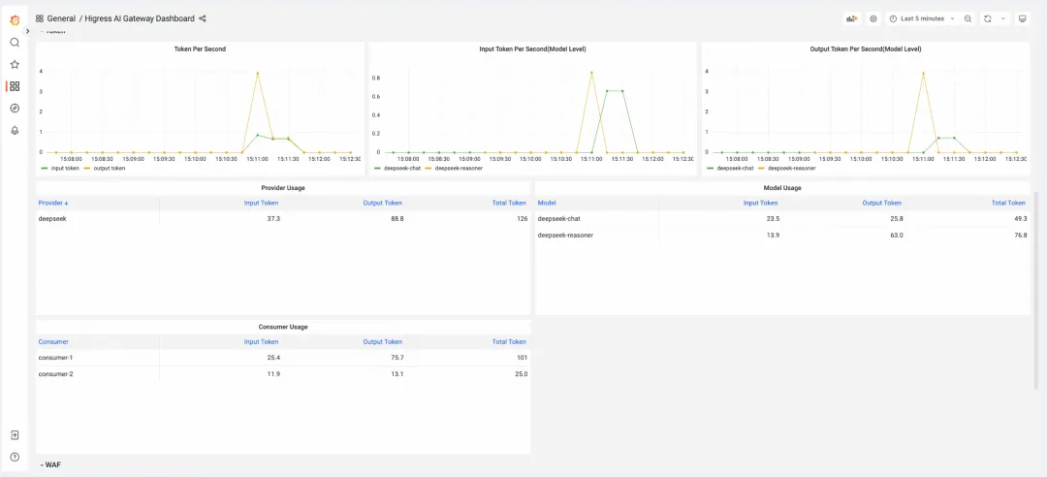Open Dashboard settings gear icon
This screenshot has width=1047, height=477.
[872, 18]
